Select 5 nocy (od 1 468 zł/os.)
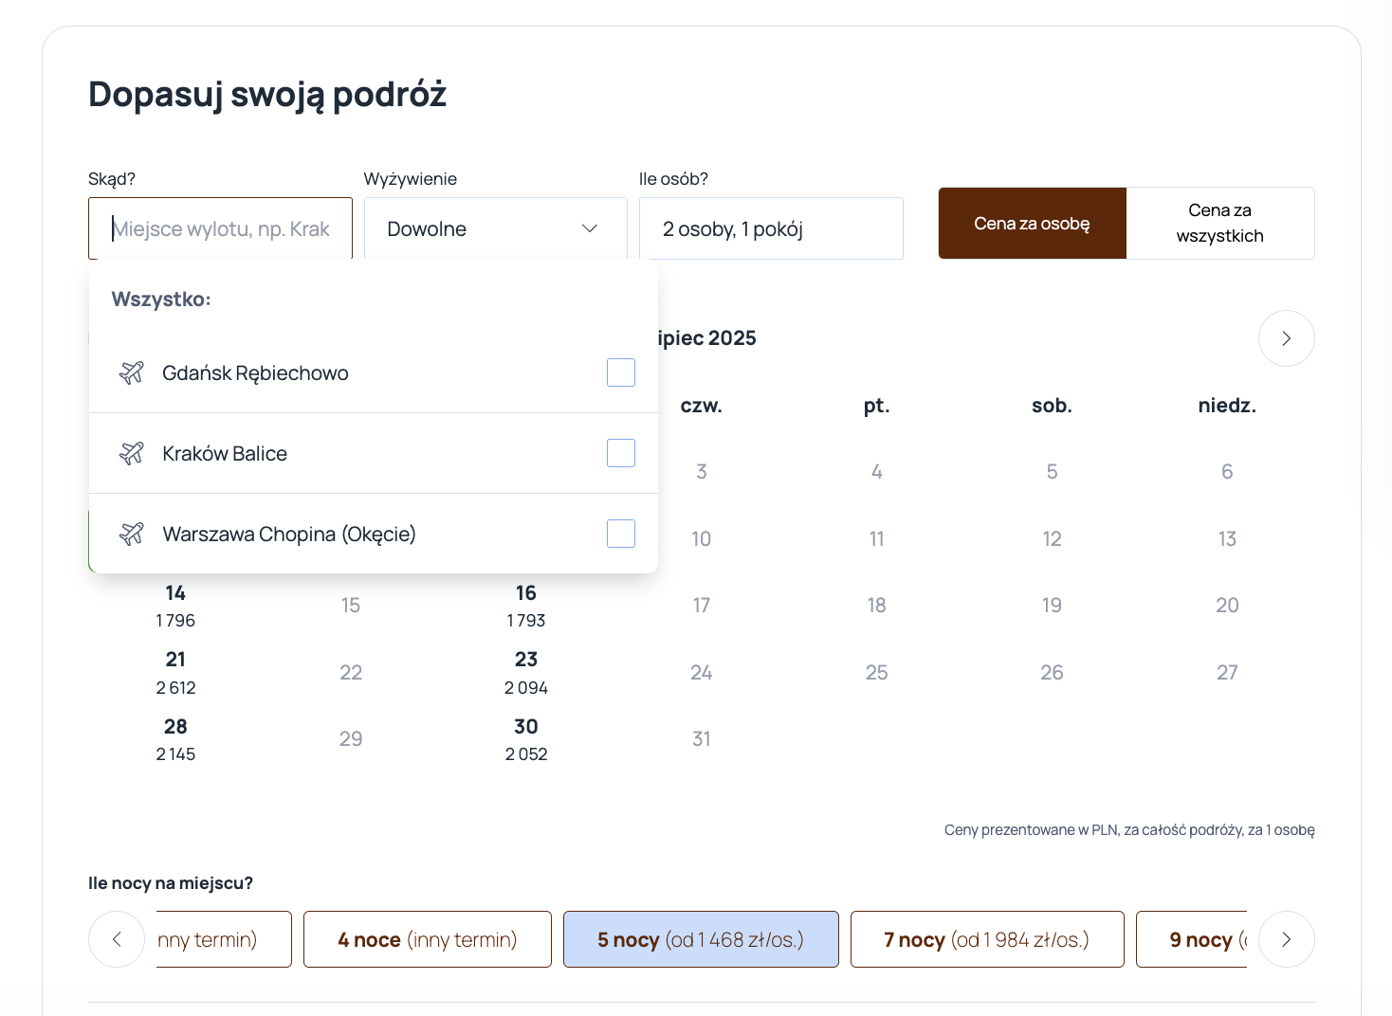The width and height of the screenshot is (1392, 1016). 701,939
